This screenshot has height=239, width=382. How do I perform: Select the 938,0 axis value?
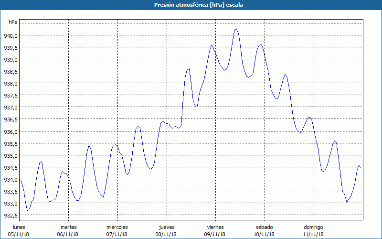pyautogui.click(x=11, y=84)
